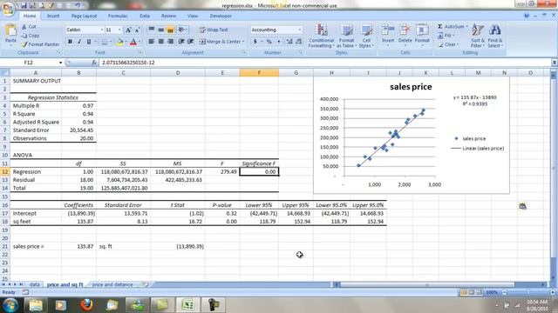Click the Help question mark icon
The width and height of the screenshot is (558, 313).
pyautogui.click(x=527, y=16)
